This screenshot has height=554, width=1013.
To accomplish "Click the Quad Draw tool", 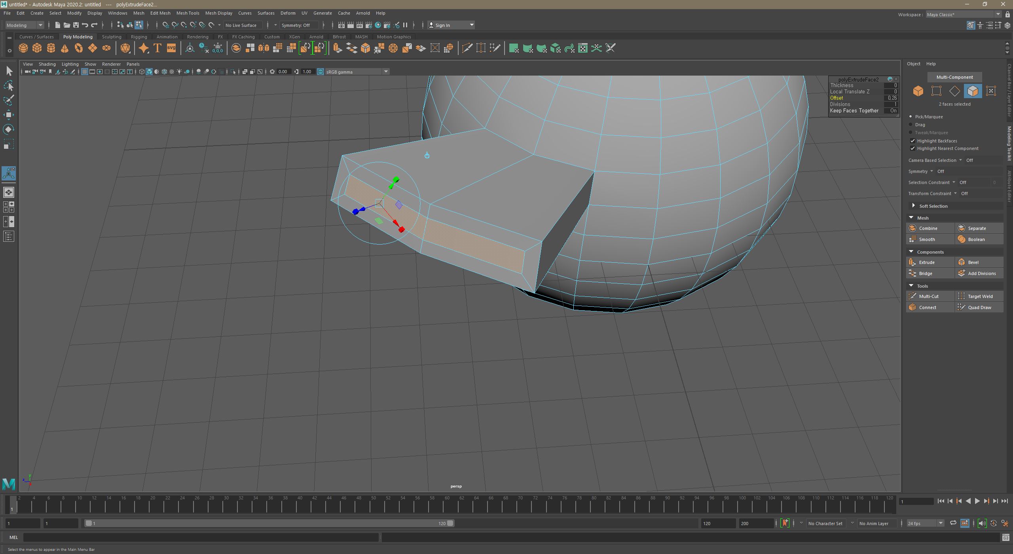I will [979, 307].
